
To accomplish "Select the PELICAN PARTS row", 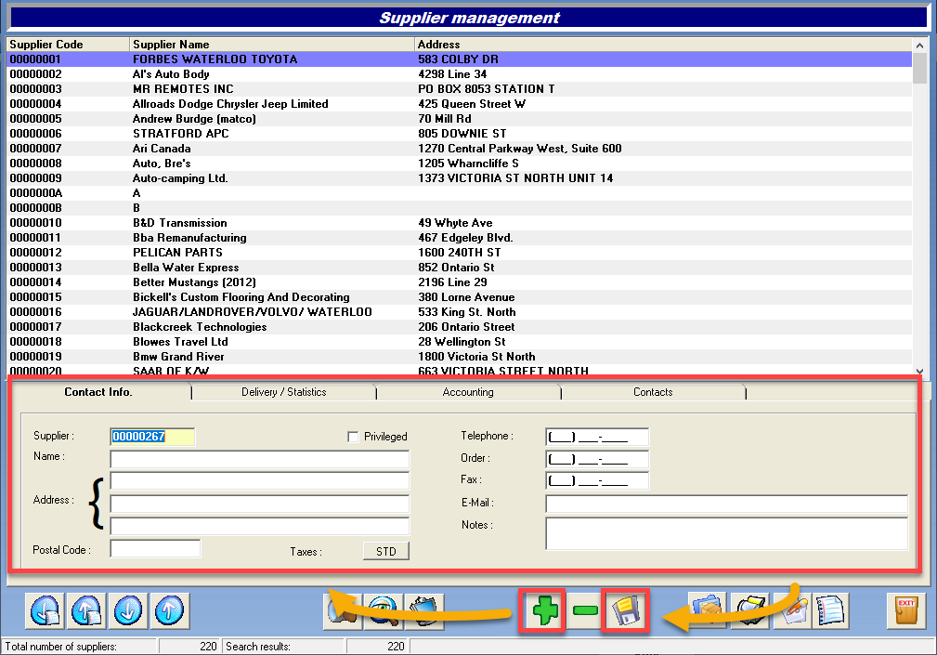I will (x=459, y=253).
